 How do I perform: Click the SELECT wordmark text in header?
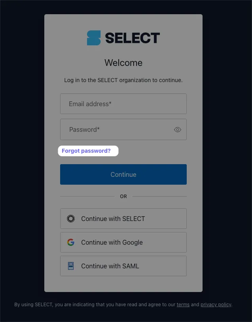click(x=133, y=38)
